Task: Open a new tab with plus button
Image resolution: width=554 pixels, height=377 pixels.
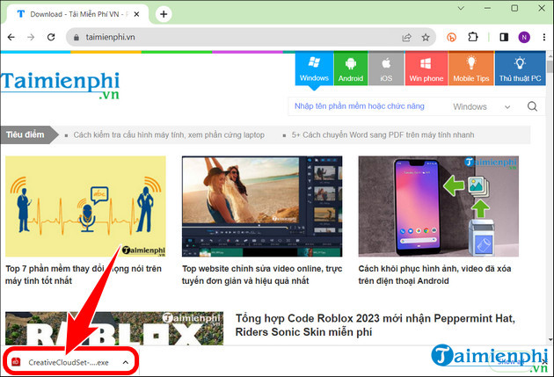Action: [164, 14]
